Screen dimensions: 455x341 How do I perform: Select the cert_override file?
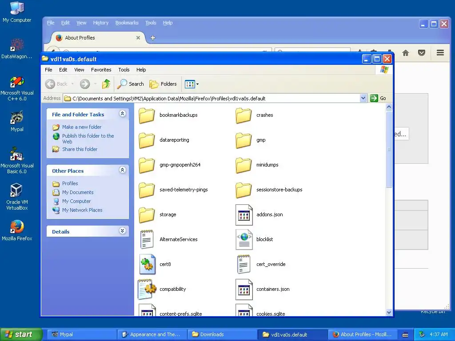tap(261, 265)
